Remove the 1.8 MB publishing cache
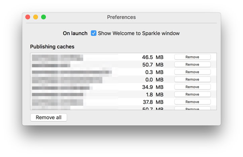The width and height of the screenshot is (243, 157). click(192, 94)
